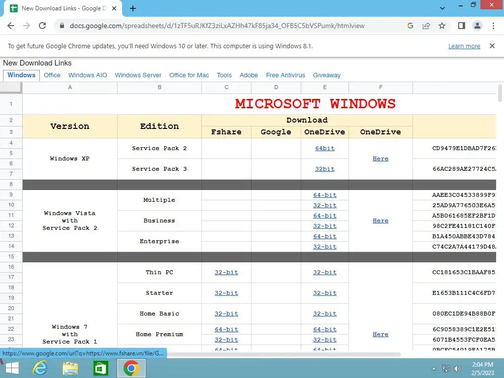Open Home Premium Fshare 64-bit link
Image resolution: width=504 pixels, height=378 pixels.
click(x=226, y=329)
